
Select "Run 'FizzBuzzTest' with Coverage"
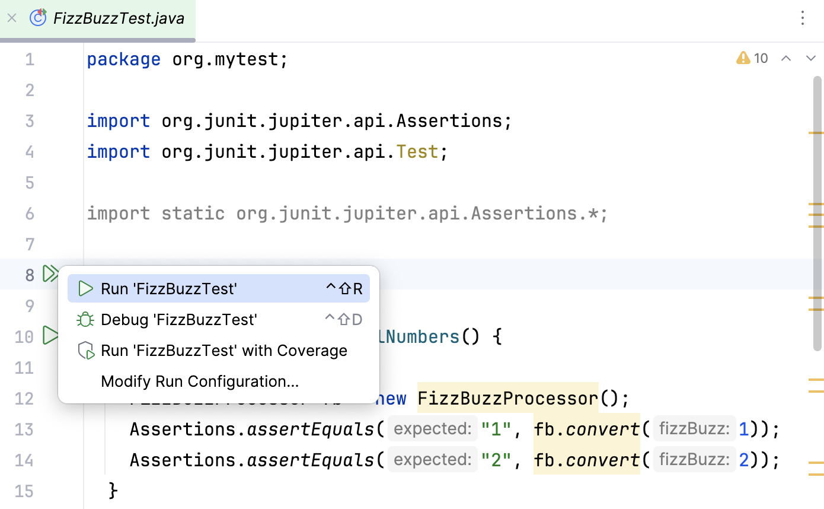[x=224, y=350]
